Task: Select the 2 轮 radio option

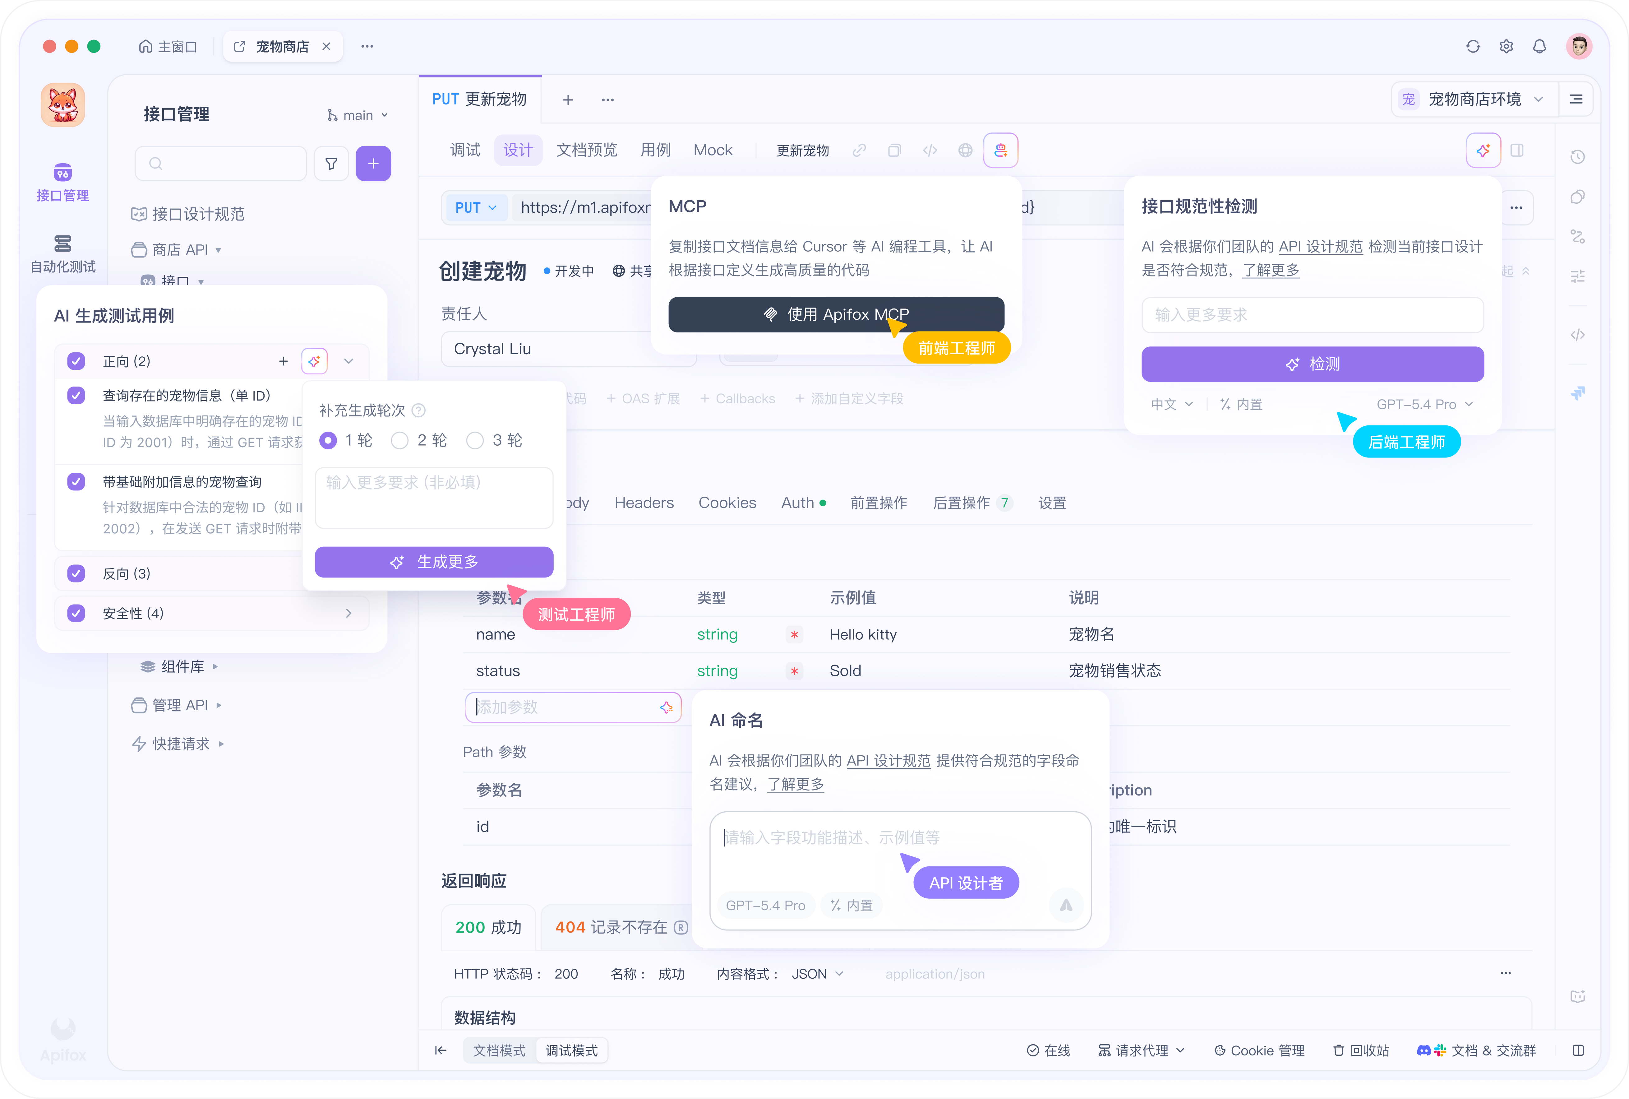Action: tap(400, 440)
